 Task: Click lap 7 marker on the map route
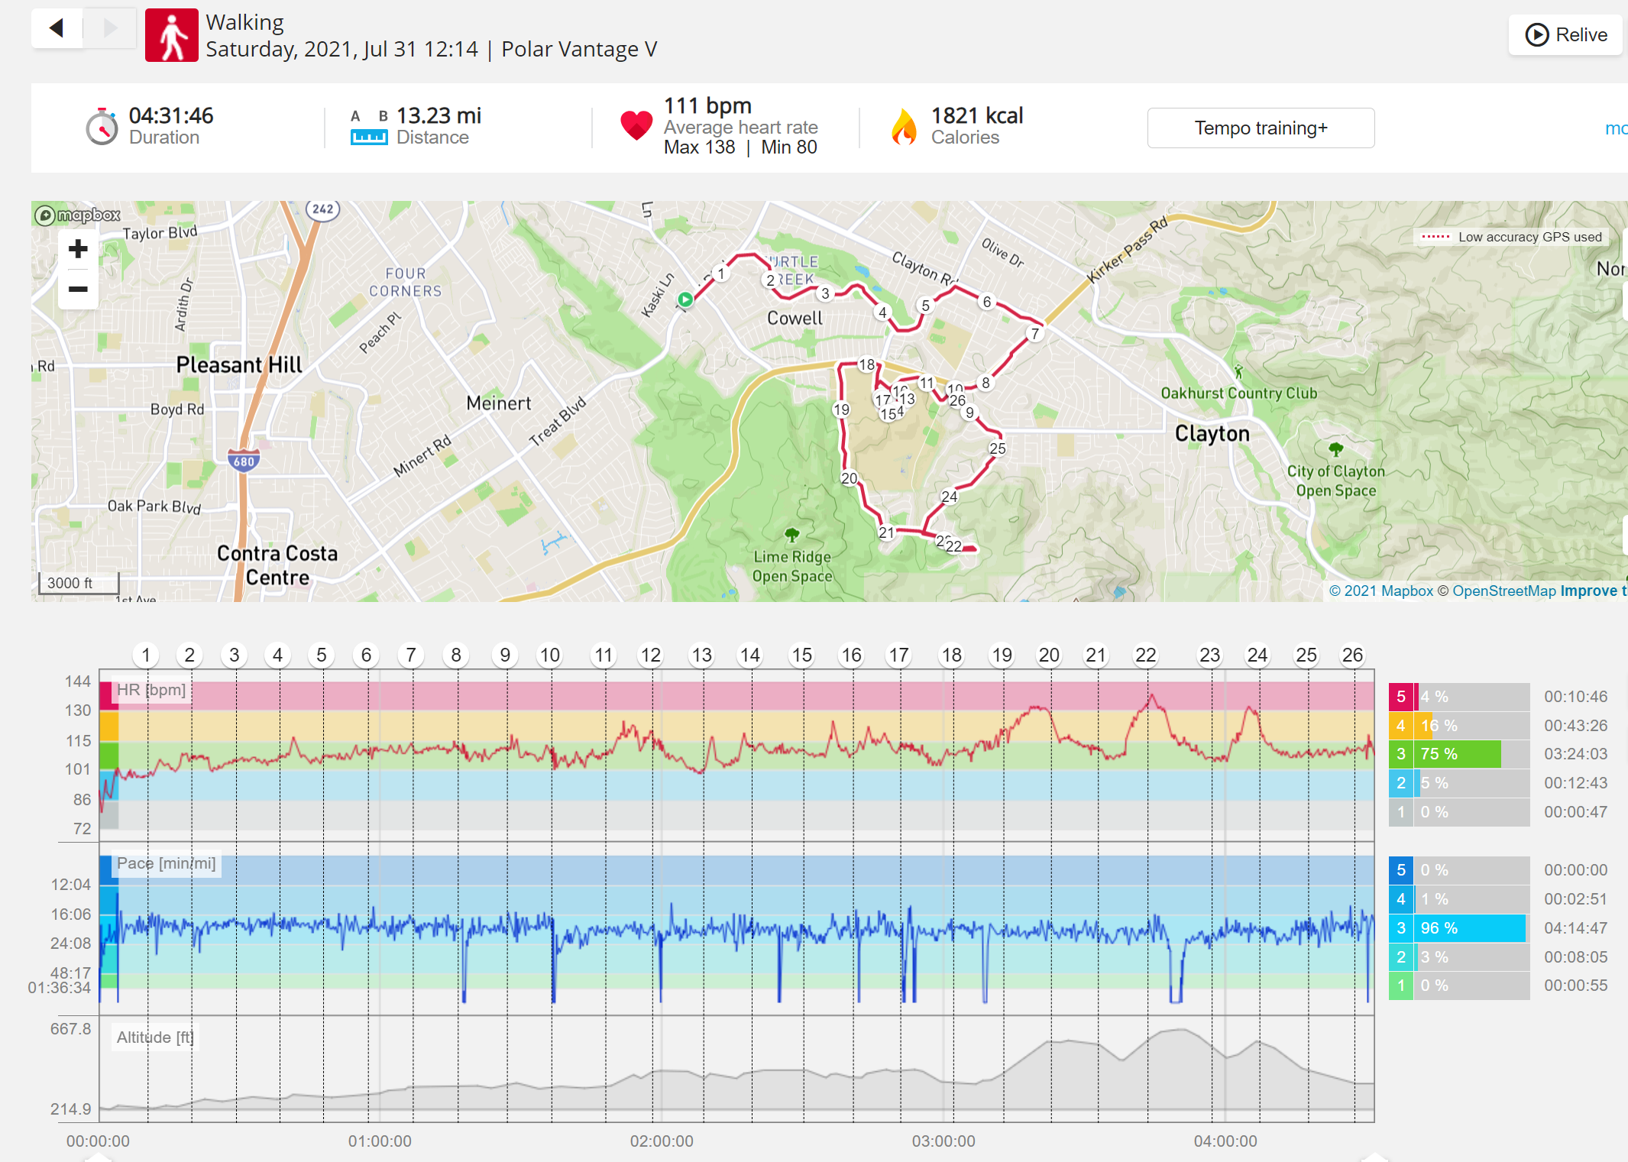pyautogui.click(x=1035, y=334)
